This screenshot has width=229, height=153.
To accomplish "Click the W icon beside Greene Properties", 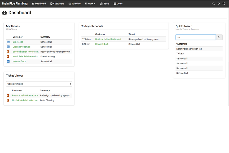I will (8, 47).
